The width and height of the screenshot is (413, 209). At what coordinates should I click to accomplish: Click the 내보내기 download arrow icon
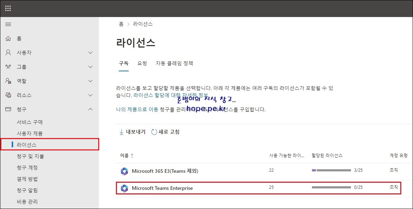(x=122, y=132)
